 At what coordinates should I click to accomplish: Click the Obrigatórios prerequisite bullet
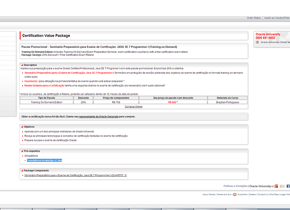(x=31, y=156)
